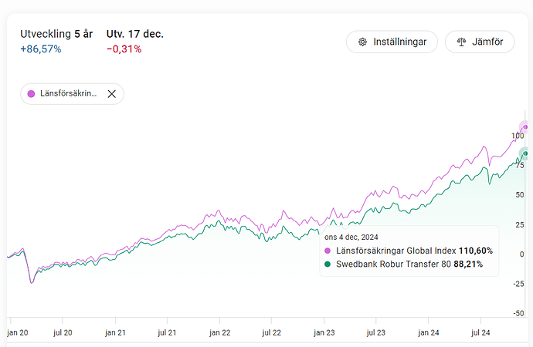Select the jan 20 x-axis label
The image size is (533, 347).
point(17,332)
